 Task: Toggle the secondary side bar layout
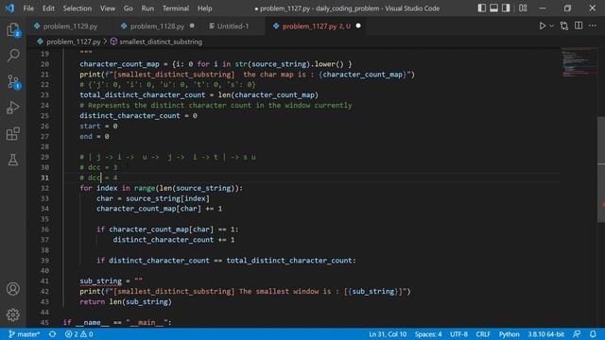tap(506, 8)
